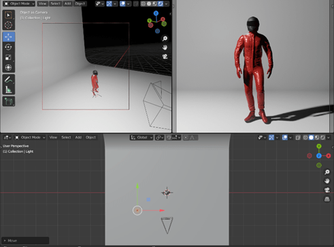Click red X axis in bottom viewport gizmo

pyautogui.click(x=329, y=156)
